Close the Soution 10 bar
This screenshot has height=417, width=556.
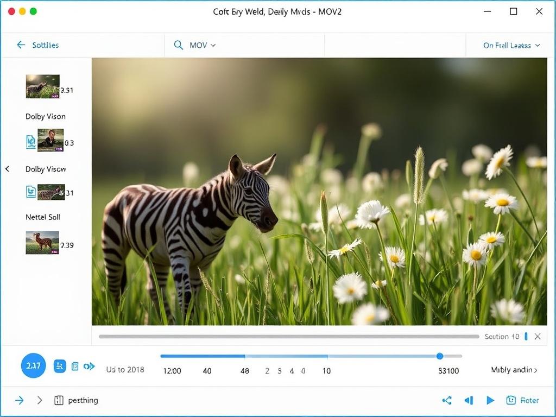point(538,337)
